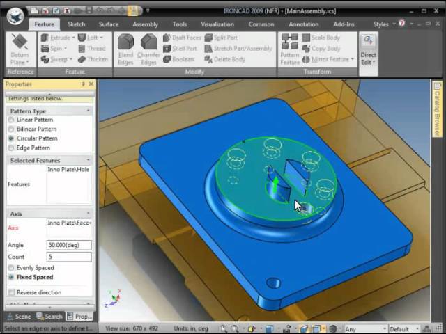Image resolution: width=446 pixels, height=334 pixels.
Task: Open the Spin dropdown arrow
Action: [x=65, y=49]
